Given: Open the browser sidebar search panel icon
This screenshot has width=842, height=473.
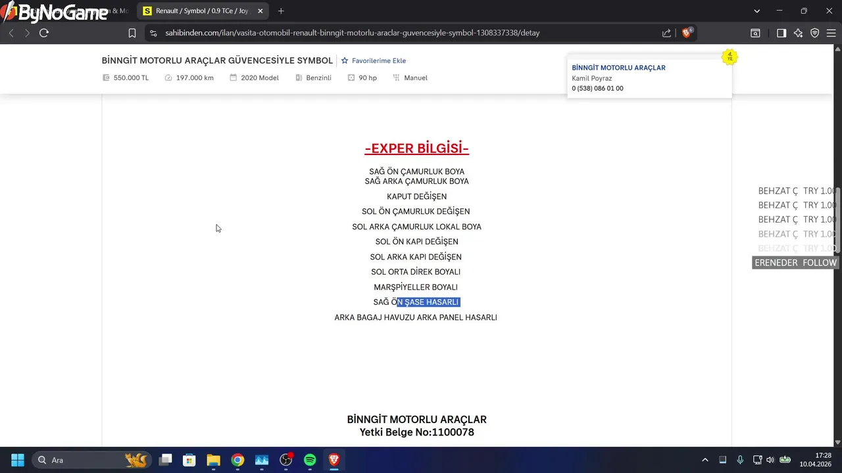Looking at the screenshot, I should [x=756, y=33].
